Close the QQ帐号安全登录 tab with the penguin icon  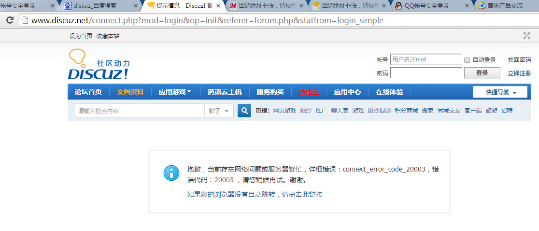467,6
